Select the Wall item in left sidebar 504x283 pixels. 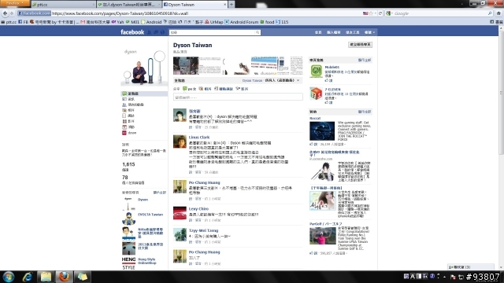pos(144,94)
